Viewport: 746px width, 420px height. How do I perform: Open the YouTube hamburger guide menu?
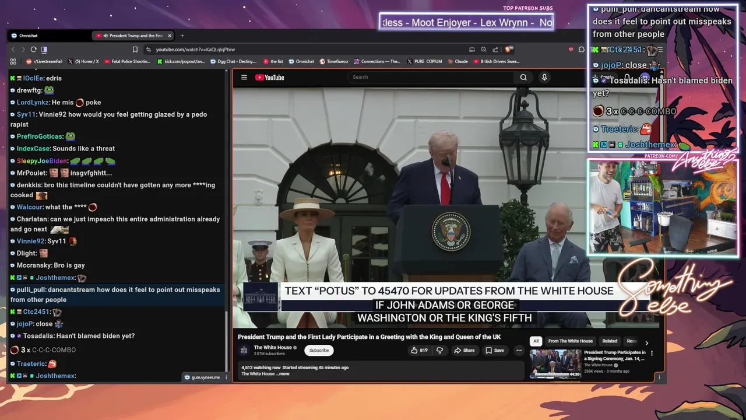pyautogui.click(x=244, y=77)
